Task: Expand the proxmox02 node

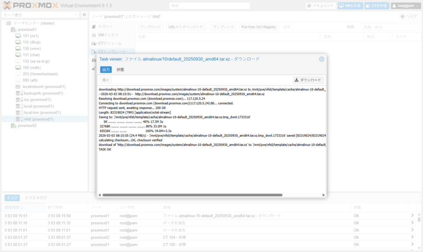Action: pos(10,126)
